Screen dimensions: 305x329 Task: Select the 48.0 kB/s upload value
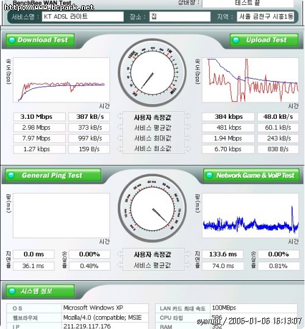click(x=278, y=116)
